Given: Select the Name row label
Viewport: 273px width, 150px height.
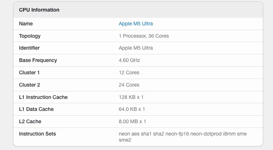Looking at the screenshot, I should pos(26,24).
